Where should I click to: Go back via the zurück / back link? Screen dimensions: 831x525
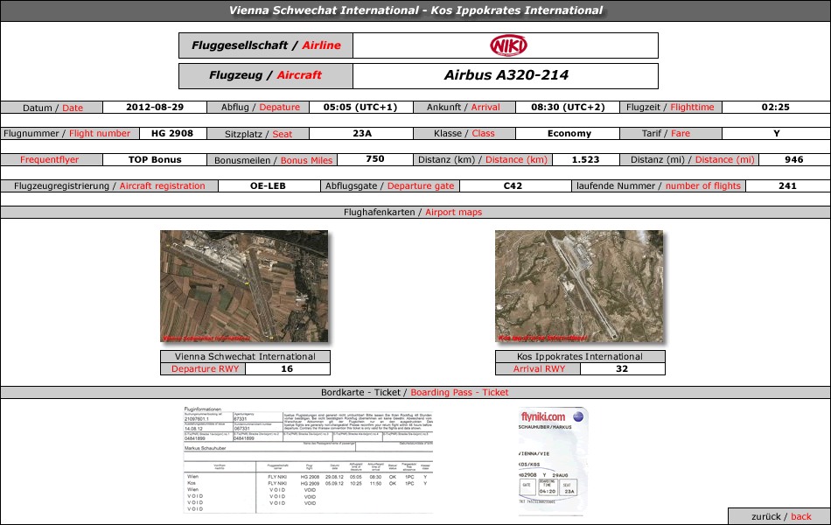780,516
